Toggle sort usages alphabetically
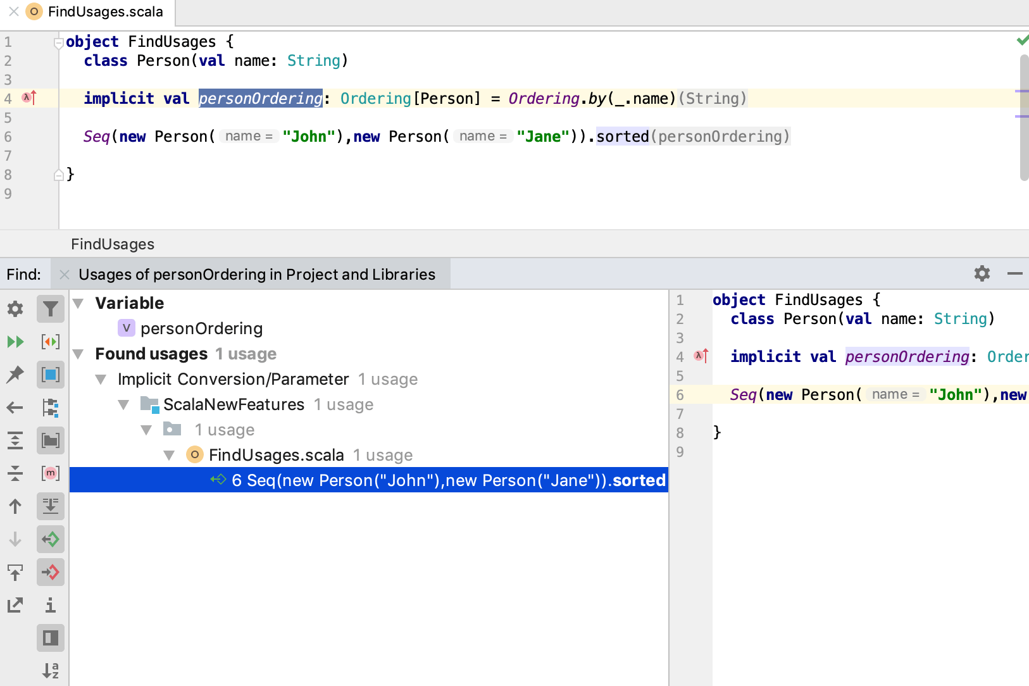This screenshot has height=686, width=1029. coord(51,670)
